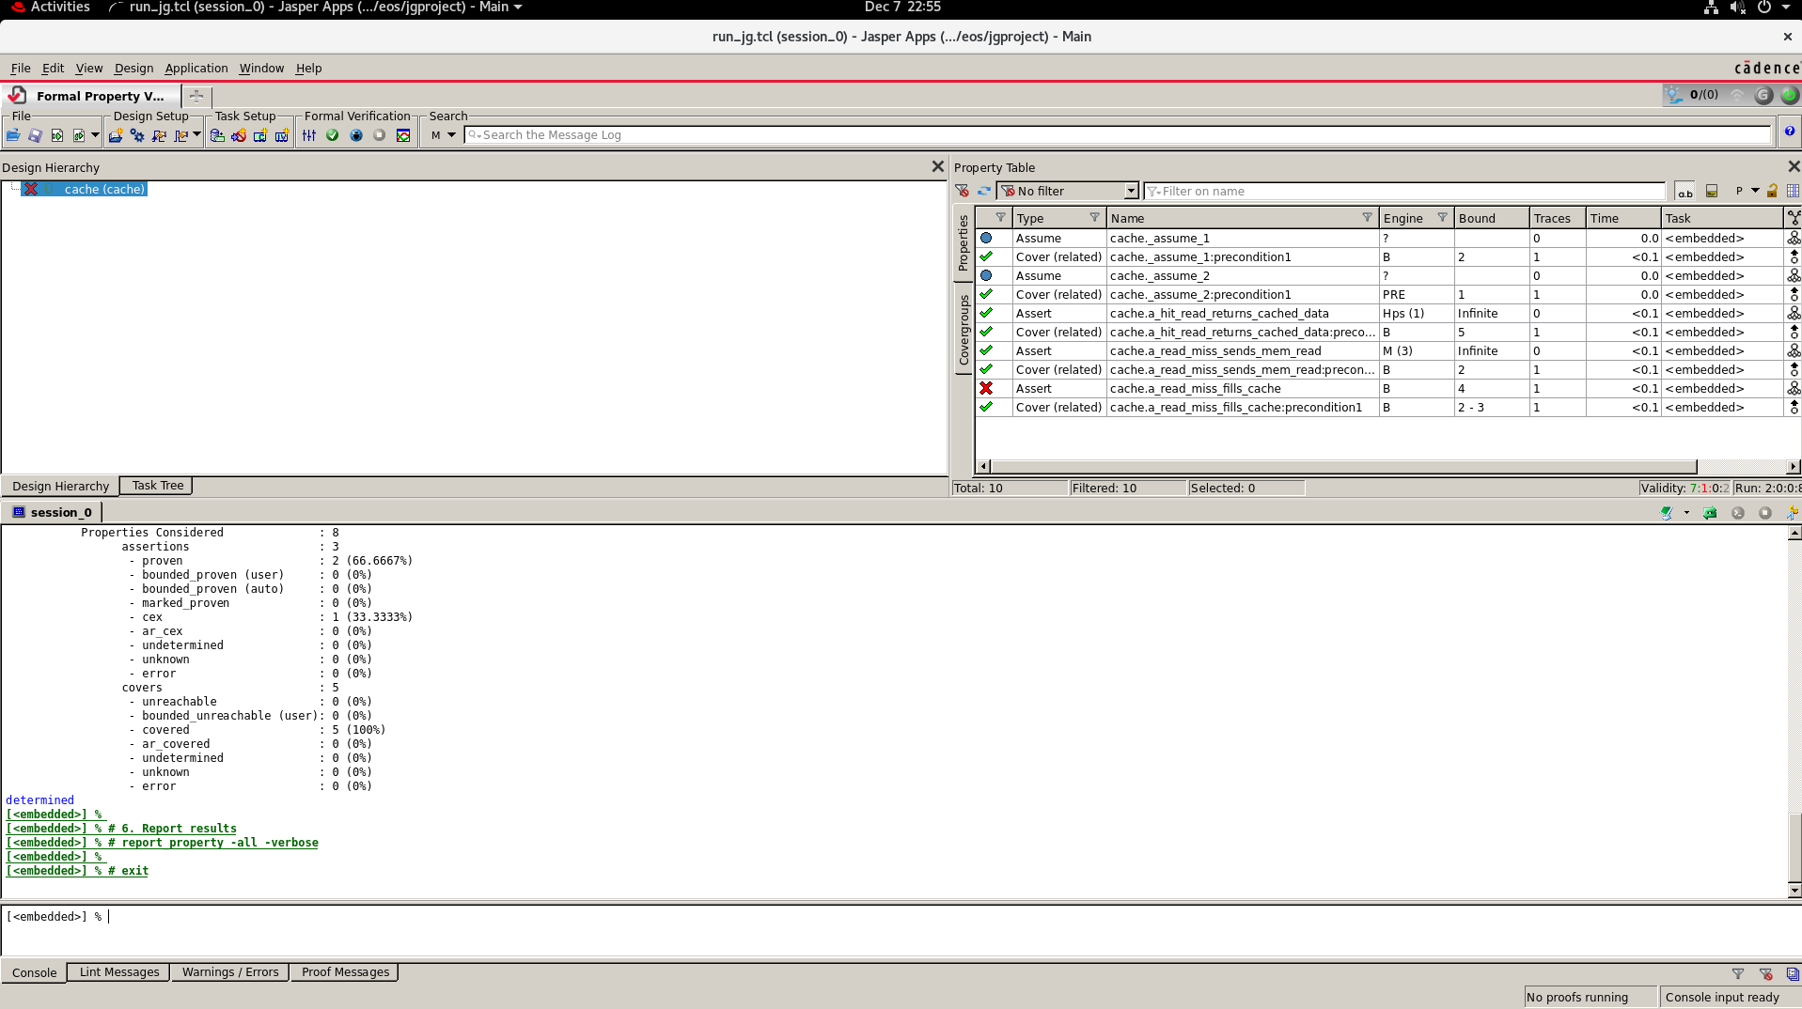The width and height of the screenshot is (1802, 1009).
Task: Click the clear filter icon in Property Table
Action: point(962,191)
